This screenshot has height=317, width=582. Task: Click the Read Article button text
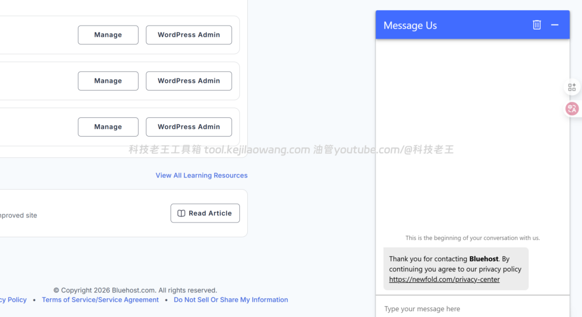point(210,213)
